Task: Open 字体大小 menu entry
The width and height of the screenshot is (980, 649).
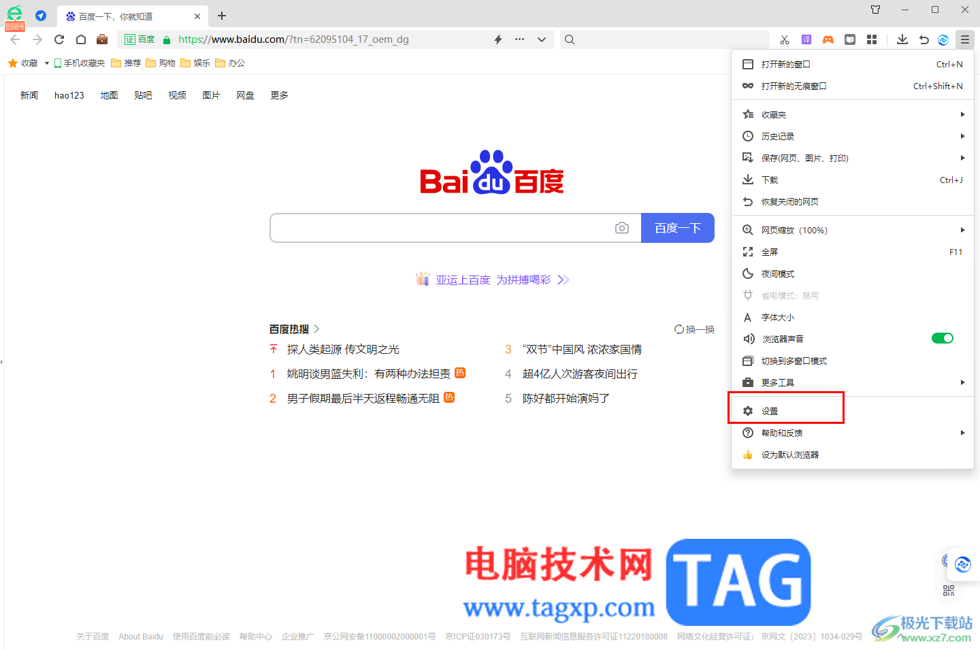Action: coord(853,317)
